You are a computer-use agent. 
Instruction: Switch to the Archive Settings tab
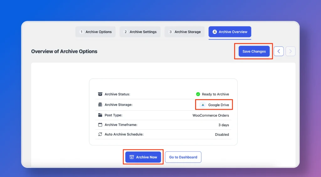(140, 32)
